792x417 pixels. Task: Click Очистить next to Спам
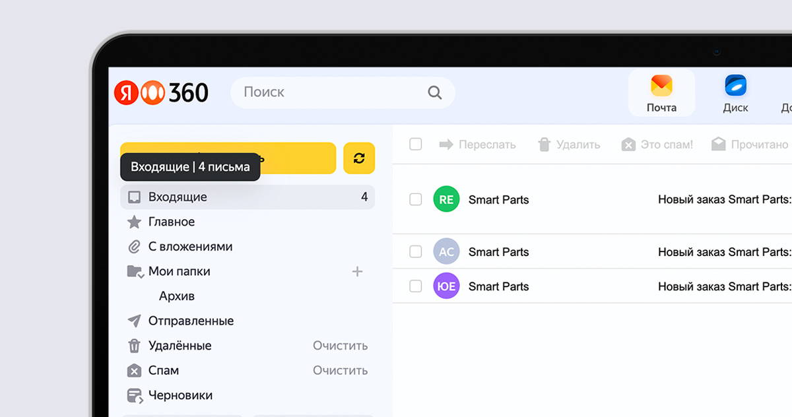coord(340,371)
